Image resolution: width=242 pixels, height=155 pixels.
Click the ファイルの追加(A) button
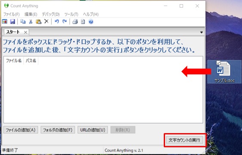click(21, 130)
